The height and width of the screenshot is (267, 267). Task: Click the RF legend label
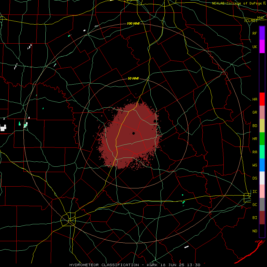coord(255,33)
